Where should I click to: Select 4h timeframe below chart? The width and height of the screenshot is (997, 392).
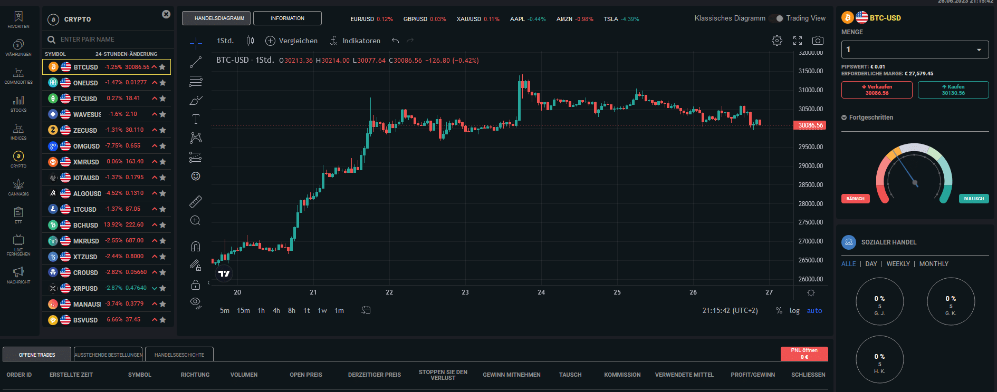coord(276,311)
